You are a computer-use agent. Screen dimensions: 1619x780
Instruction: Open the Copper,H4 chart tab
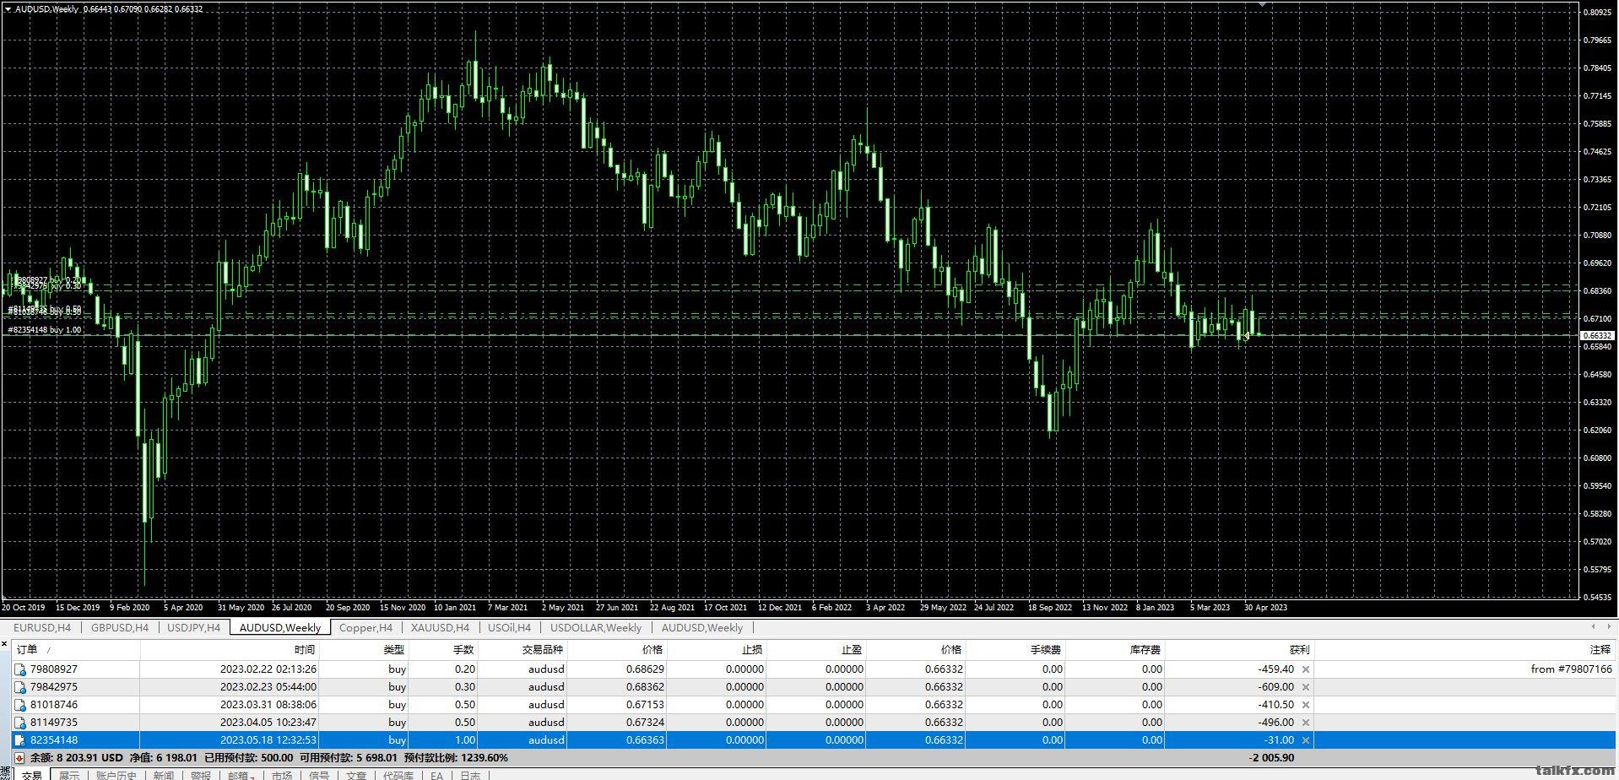365,628
